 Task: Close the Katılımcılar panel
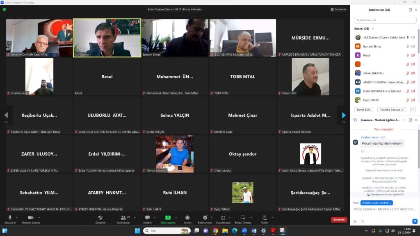[416, 10]
